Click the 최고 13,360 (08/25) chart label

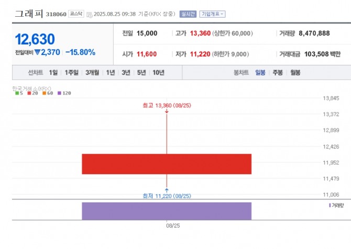pos(167,105)
